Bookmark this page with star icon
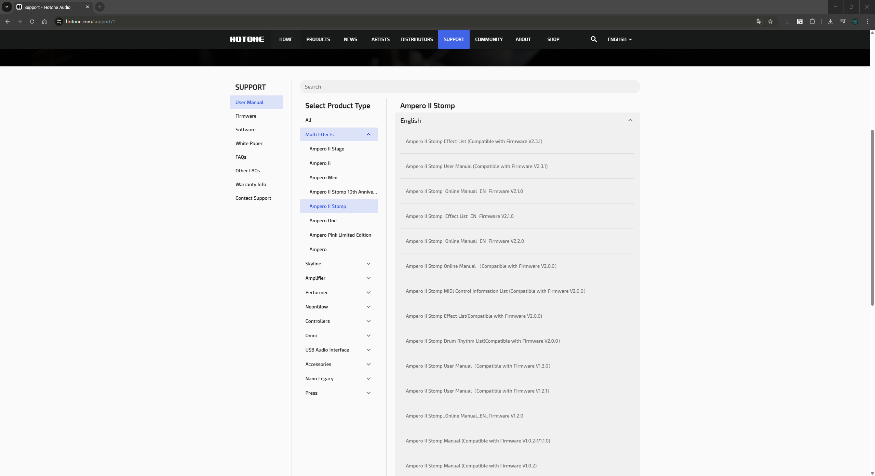Viewport: 875px width, 476px height. 770,22
